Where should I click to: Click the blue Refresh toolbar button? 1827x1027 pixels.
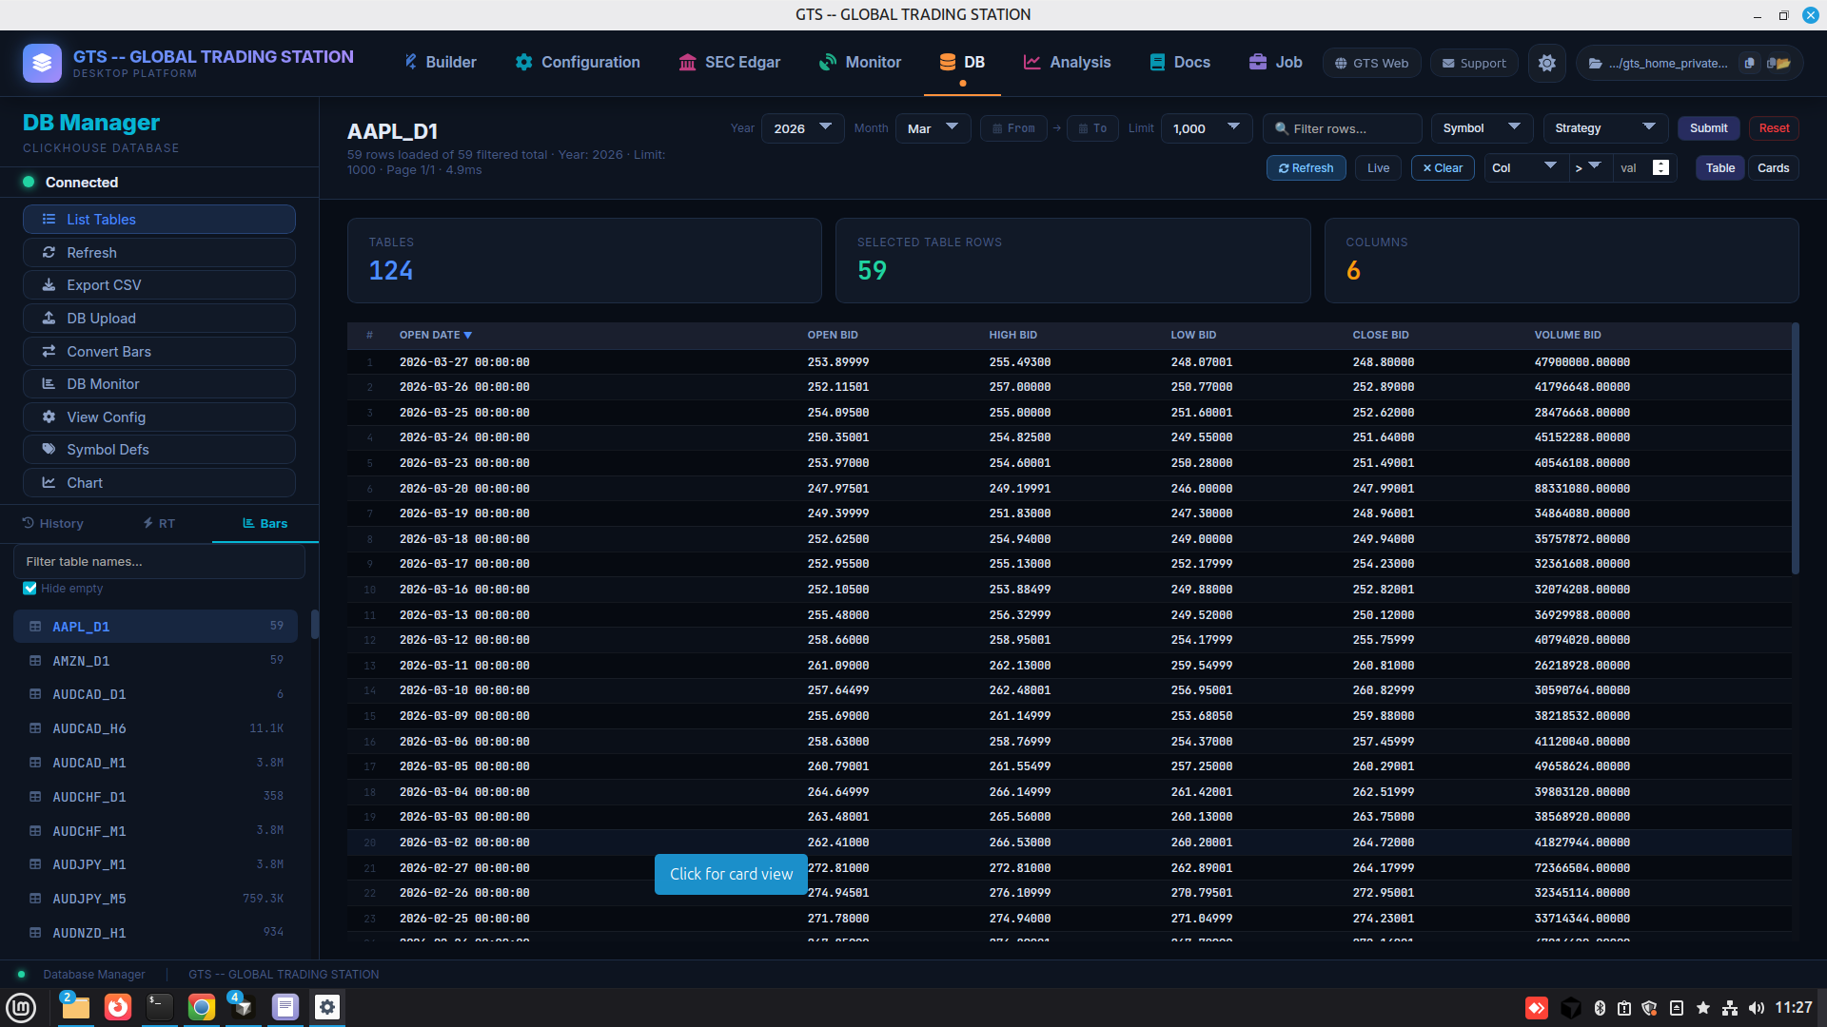pos(1306,168)
